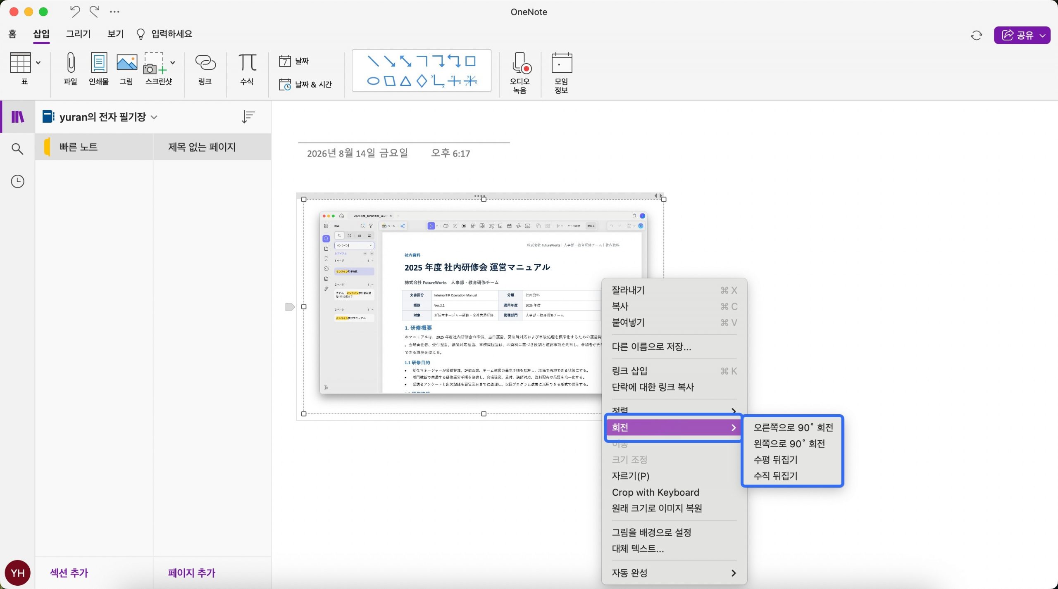Screen dimensions: 1058x589
Task: Insert a picture via 그림
Action: tap(126, 63)
